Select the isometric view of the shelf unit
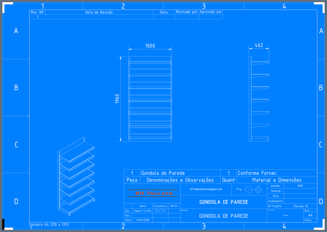 76,178
